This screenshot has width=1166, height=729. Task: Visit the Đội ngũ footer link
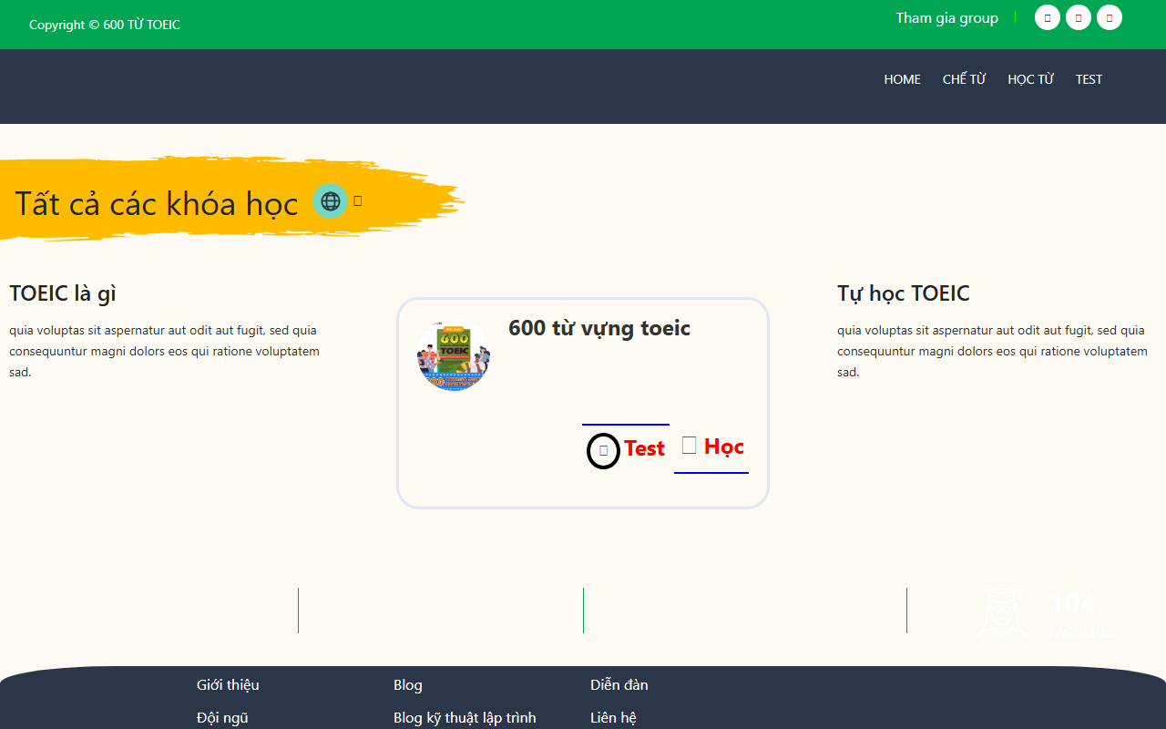click(x=222, y=718)
